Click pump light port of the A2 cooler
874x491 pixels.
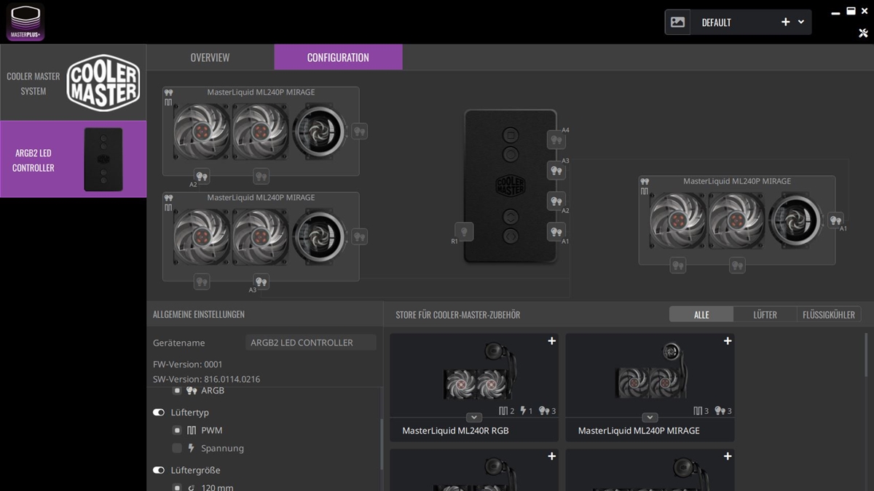tap(359, 131)
